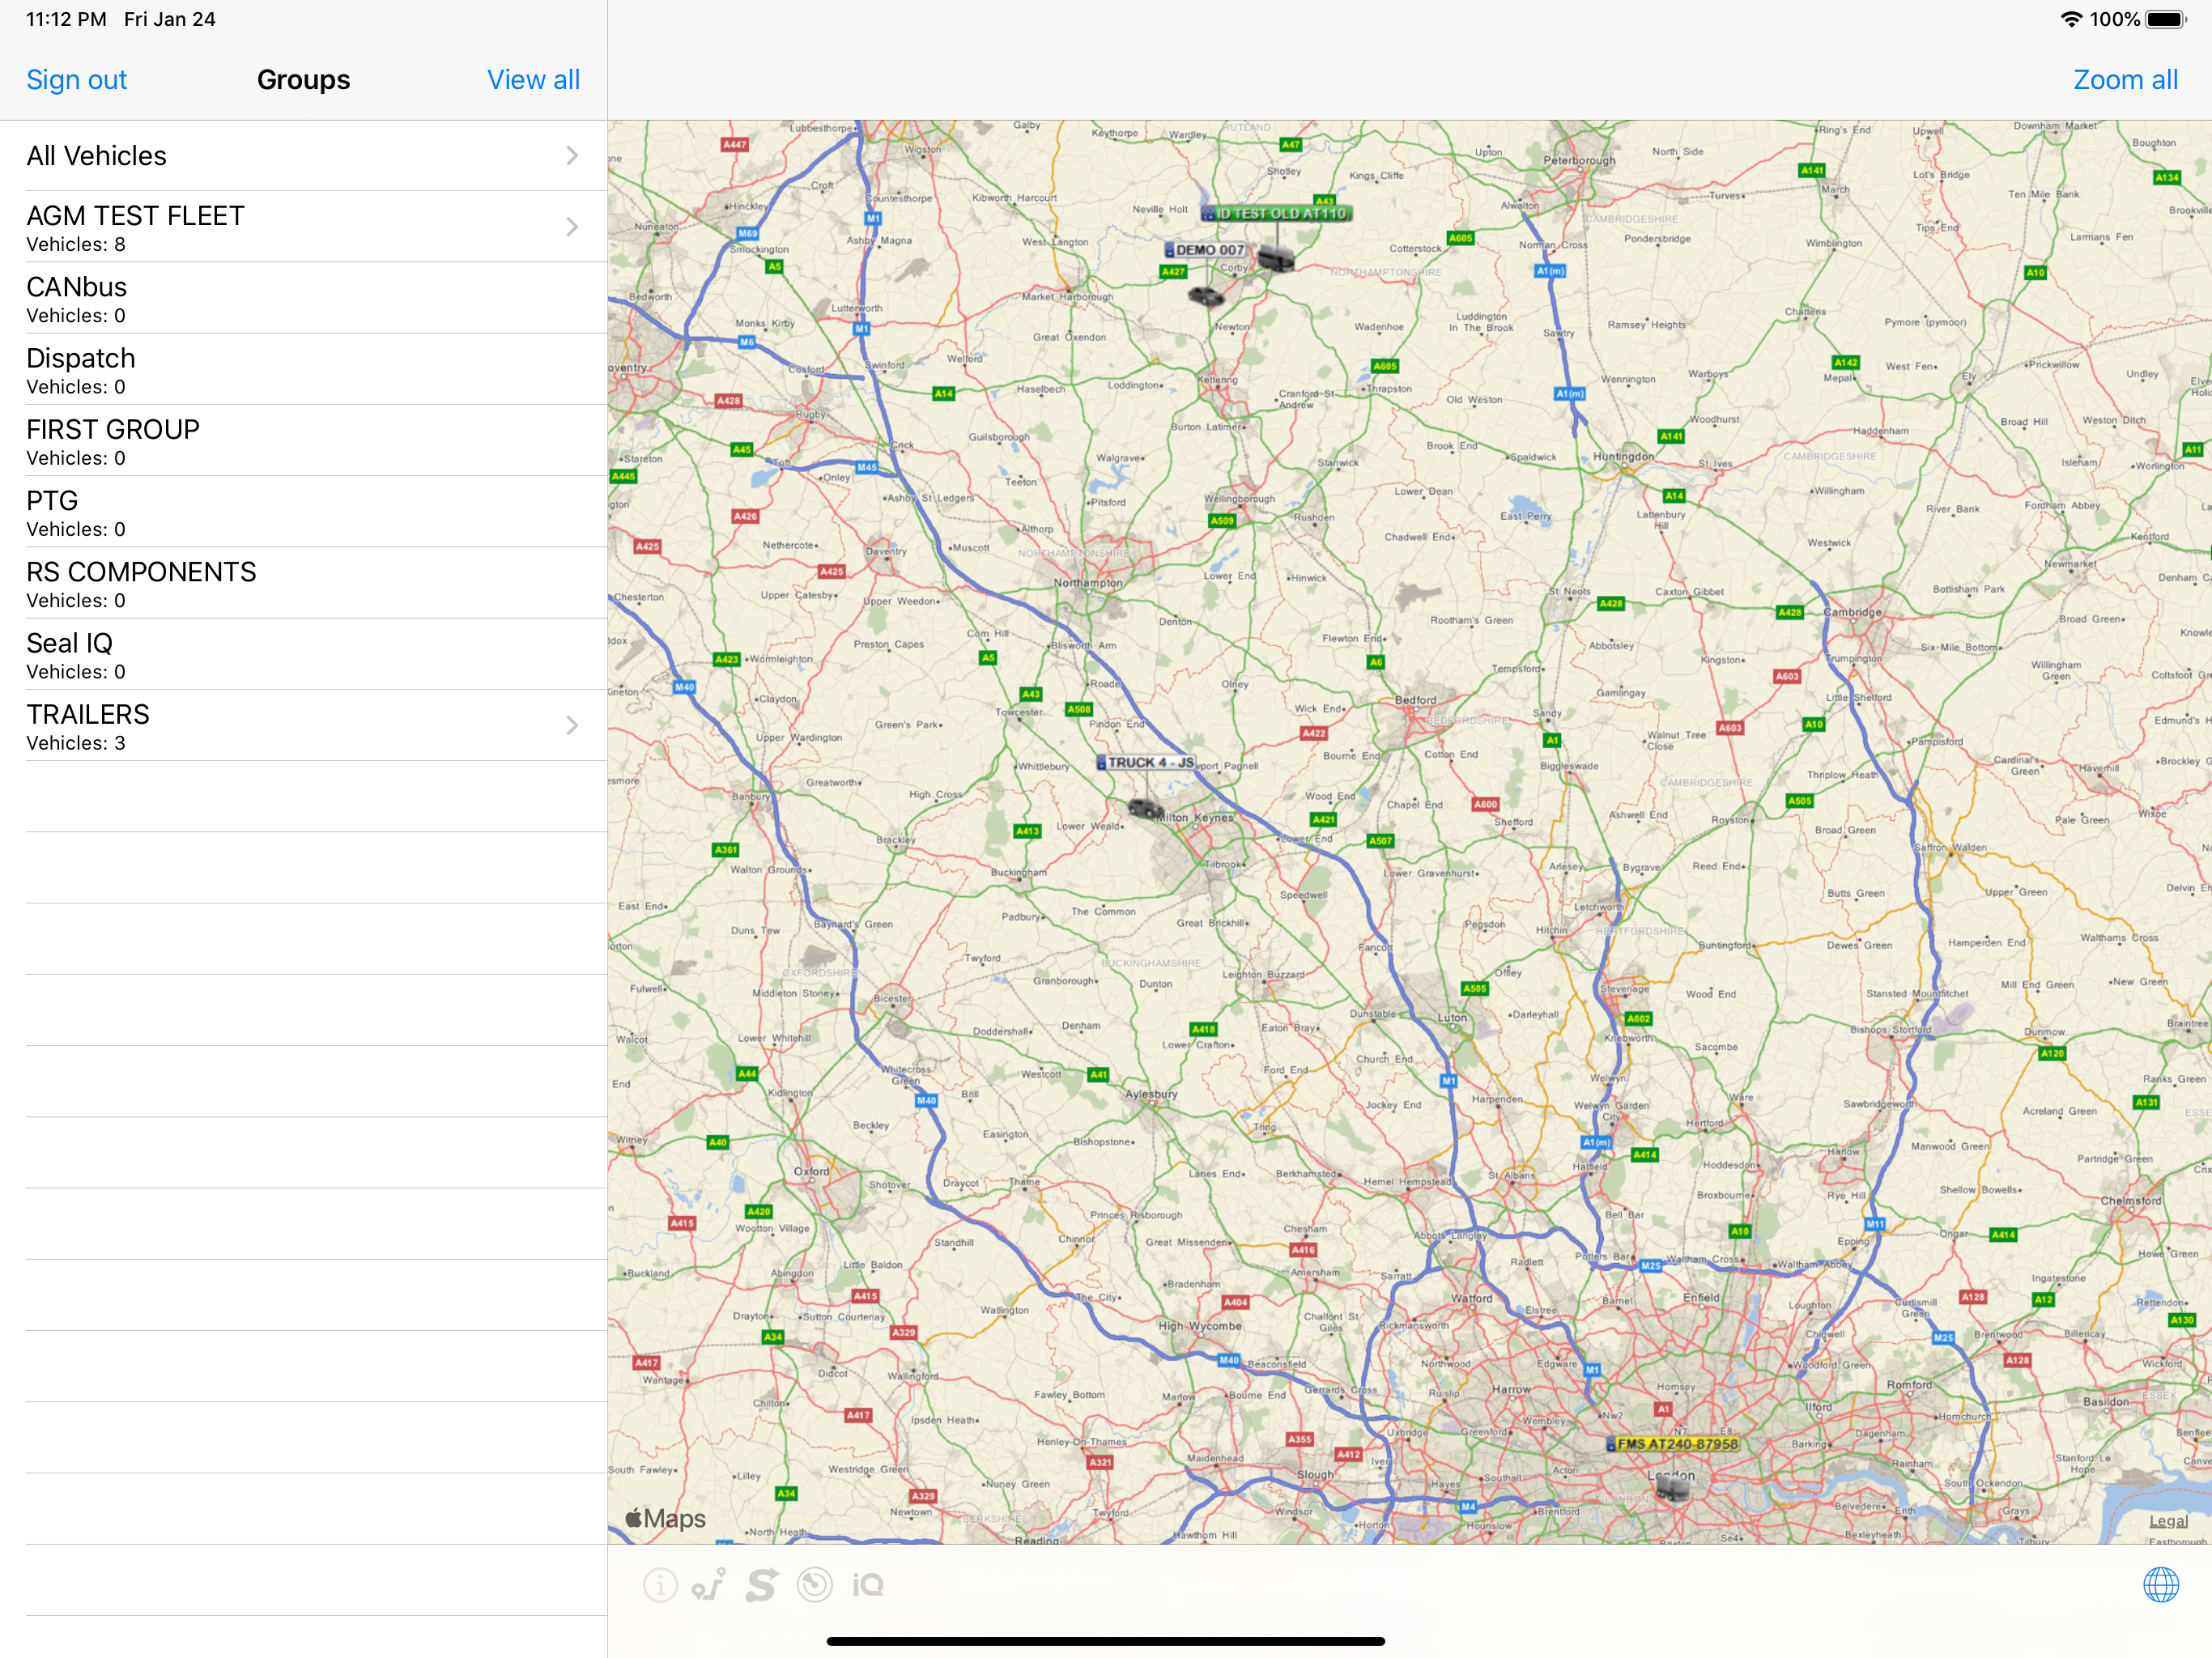Tap the FMS AT240-87958 yellow label
Viewport: 2212px width, 1658px height.
coord(1672,1444)
